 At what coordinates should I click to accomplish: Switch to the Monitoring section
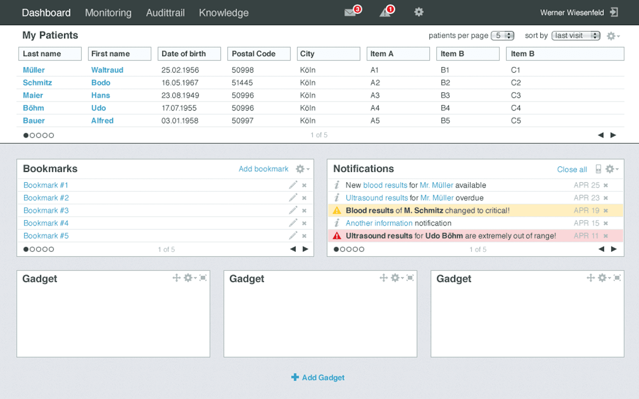point(108,13)
